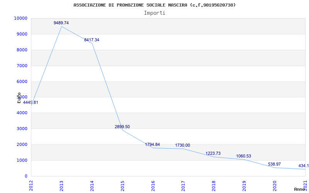Click the x-axis year 2019
309x193 pixels.
click(244, 186)
